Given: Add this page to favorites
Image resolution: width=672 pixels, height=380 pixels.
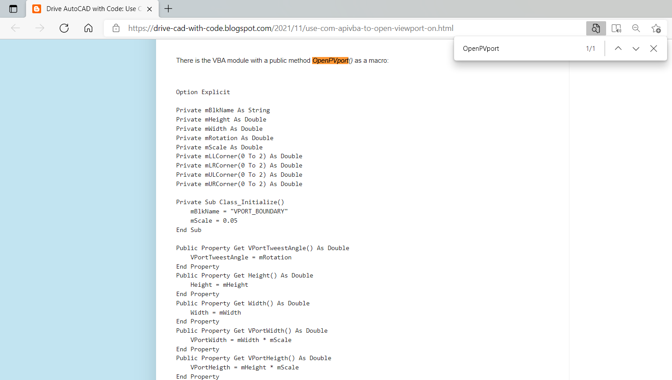Looking at the screenshot, I should click(656, 28).
